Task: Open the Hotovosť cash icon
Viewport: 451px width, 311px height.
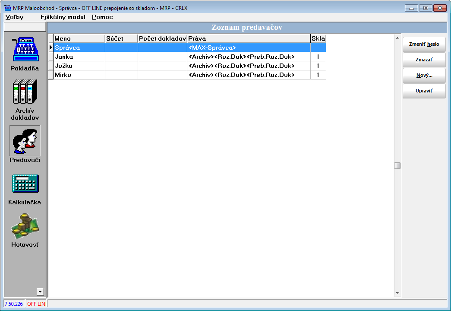Action: [25, 226]
